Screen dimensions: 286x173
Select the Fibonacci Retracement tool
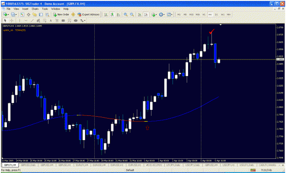[x=44, y=21]
